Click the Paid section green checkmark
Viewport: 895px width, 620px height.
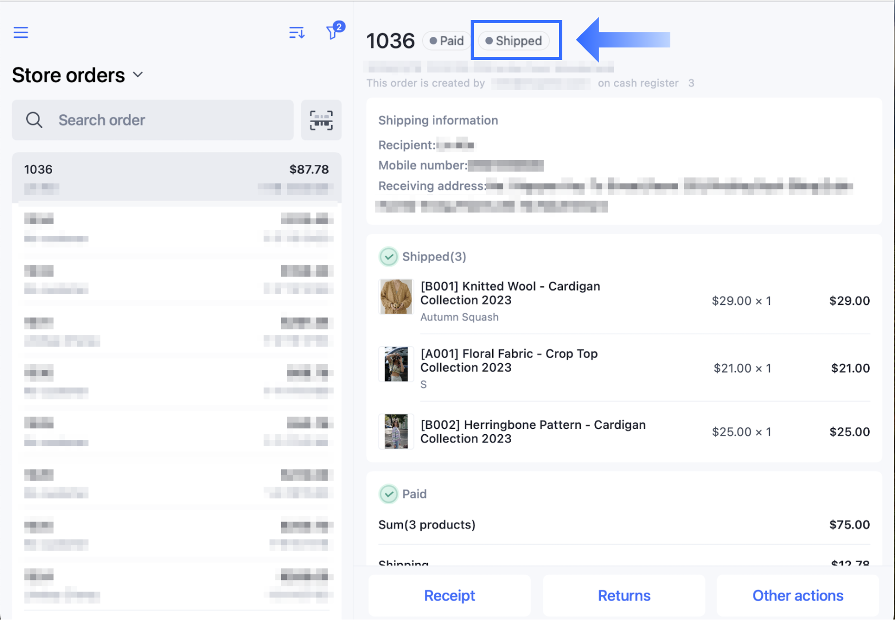point(389,494)
